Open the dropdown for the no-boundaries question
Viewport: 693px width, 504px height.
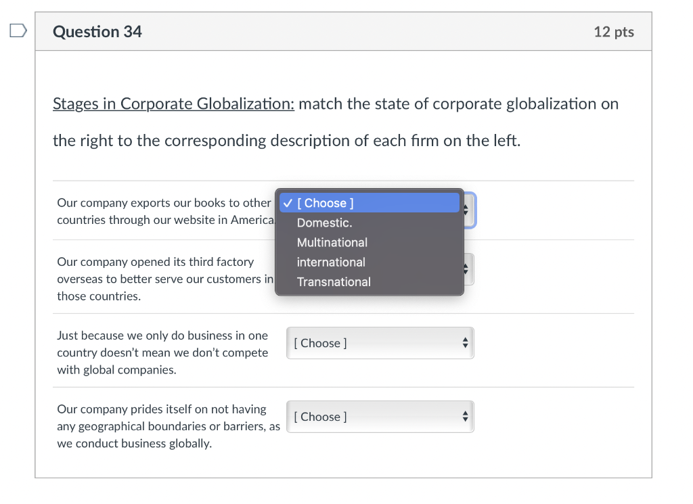[x=380, y=417]
